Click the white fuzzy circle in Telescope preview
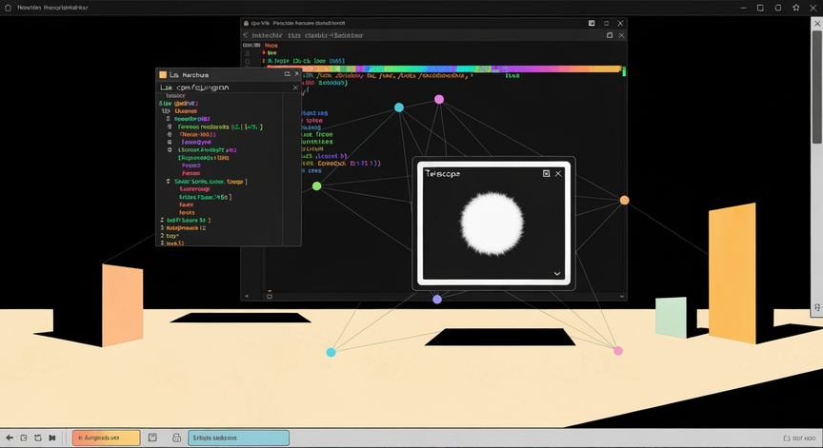This screenshot has height=448, width=823. [492, 224]
